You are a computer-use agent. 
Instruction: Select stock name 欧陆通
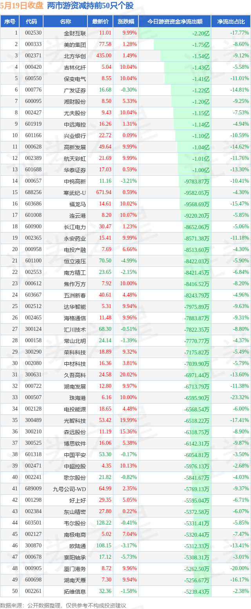[78, 546]
